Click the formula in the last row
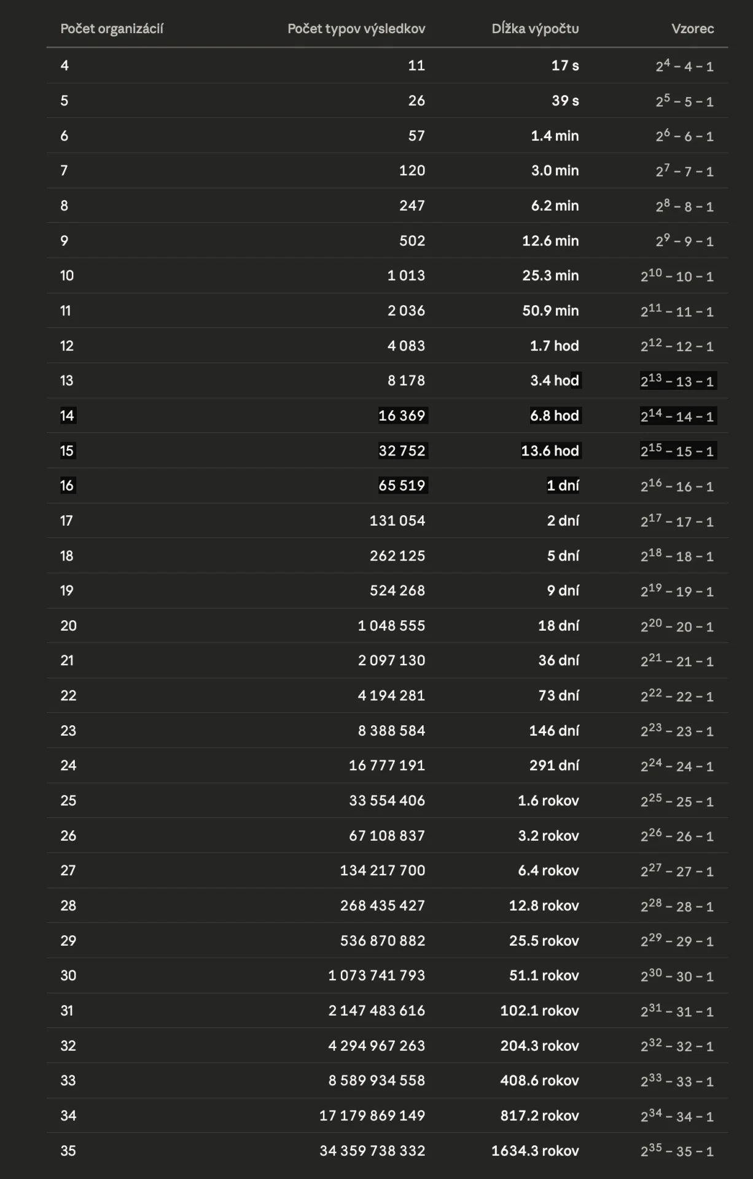Image resolution: width=753 pixels, height=1179 pixels. click(677, 1151)
